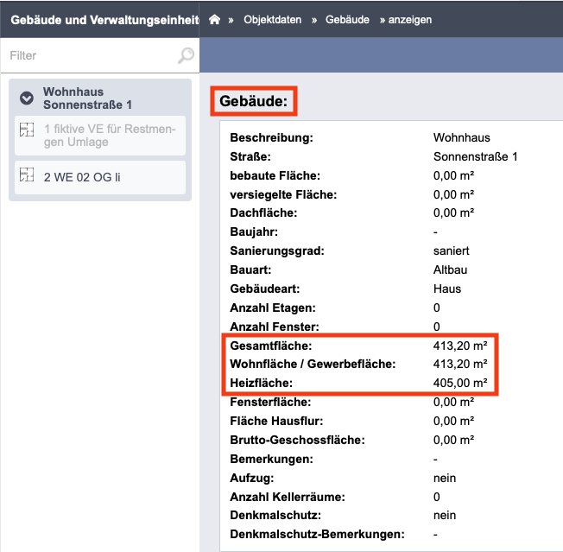The width and height of the screenshot is (563, 552).
Task: Select 1 fiktive VE für Restmengen Umlage
Action: (x=100, y=136)
